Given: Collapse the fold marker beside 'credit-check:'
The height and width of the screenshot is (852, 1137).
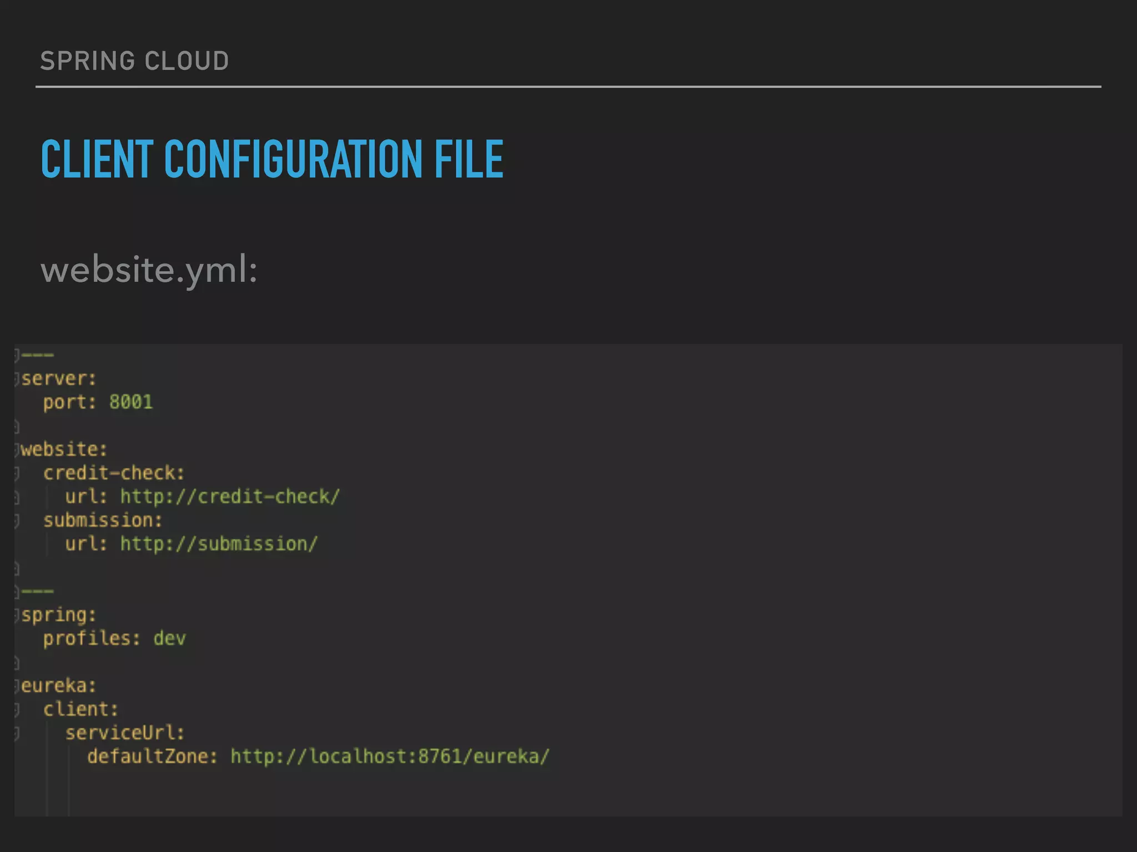Looking at the screenshot, I should [x=17, y=473].
